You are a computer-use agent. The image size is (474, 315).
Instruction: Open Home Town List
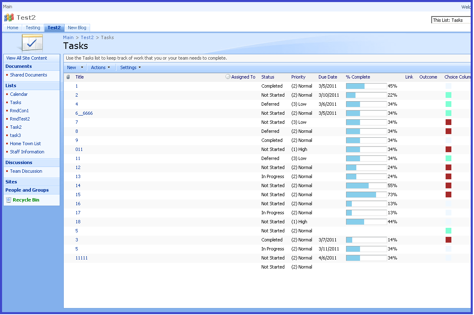click(x=26, y=144)
